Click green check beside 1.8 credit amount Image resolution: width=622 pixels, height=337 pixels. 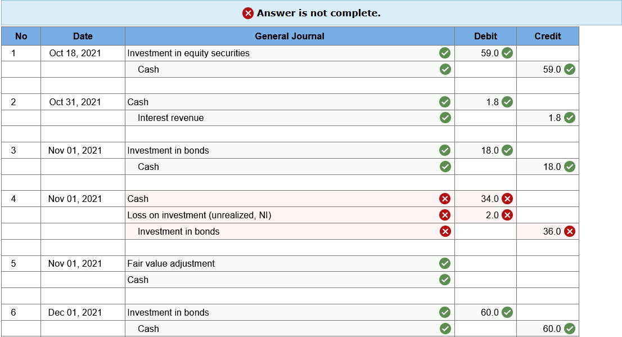pos(570,118)
